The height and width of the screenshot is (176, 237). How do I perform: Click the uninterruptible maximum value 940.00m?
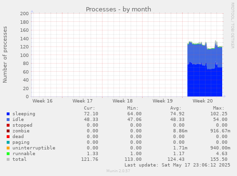click(220, 148)
